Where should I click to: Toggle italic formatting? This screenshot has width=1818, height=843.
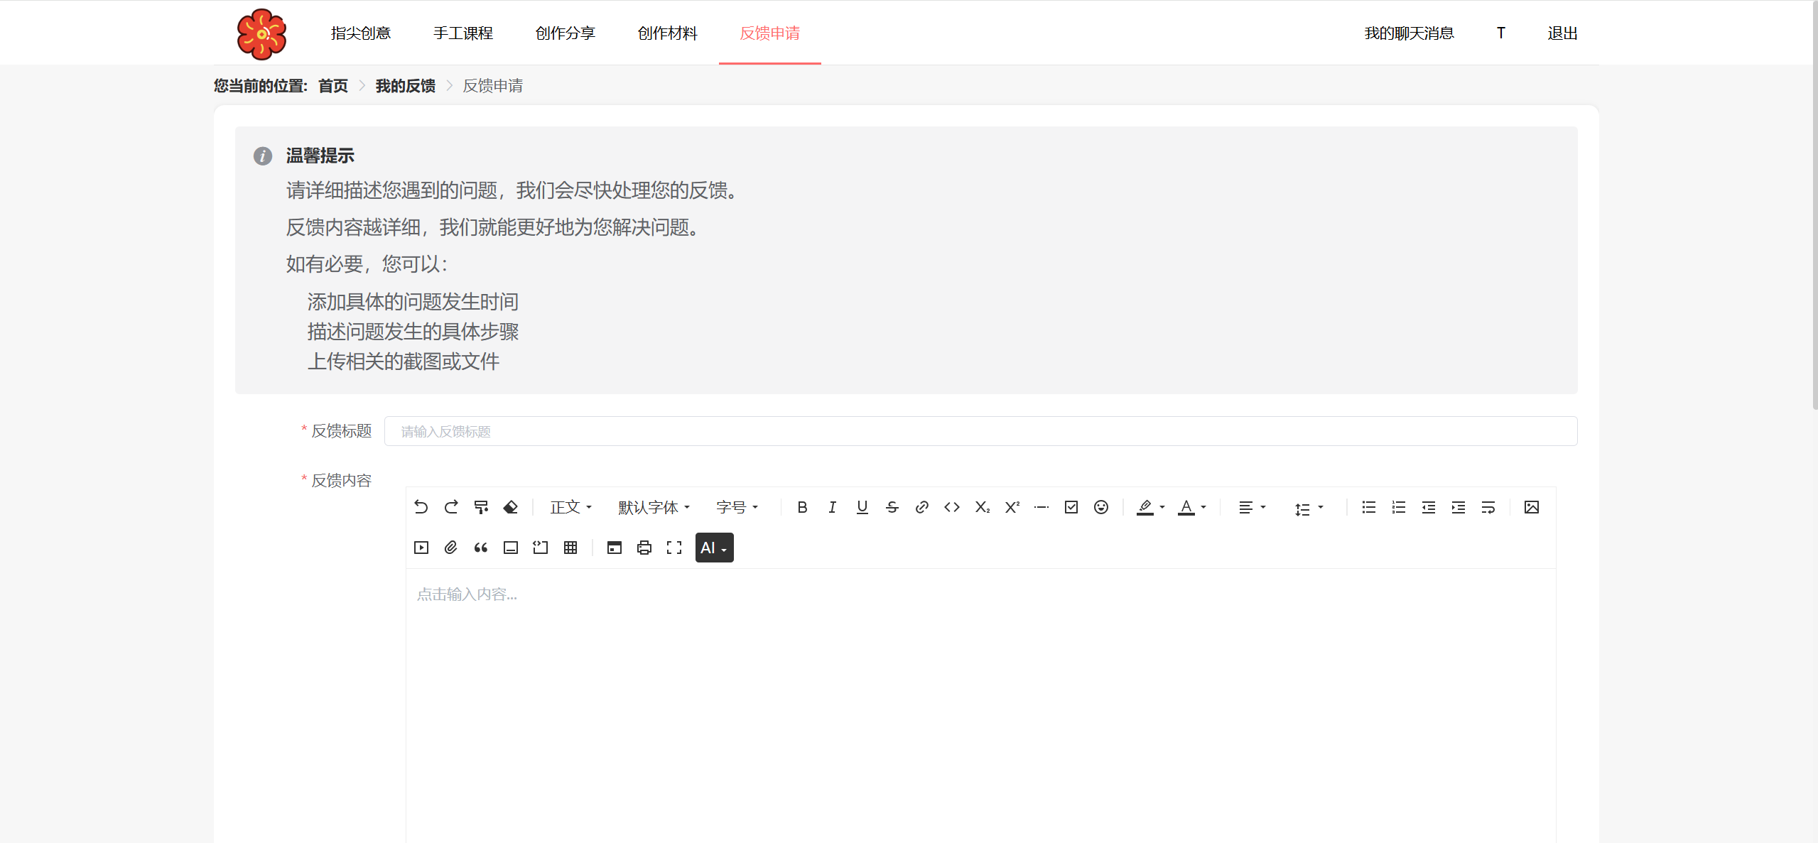[x=832, y=507]
